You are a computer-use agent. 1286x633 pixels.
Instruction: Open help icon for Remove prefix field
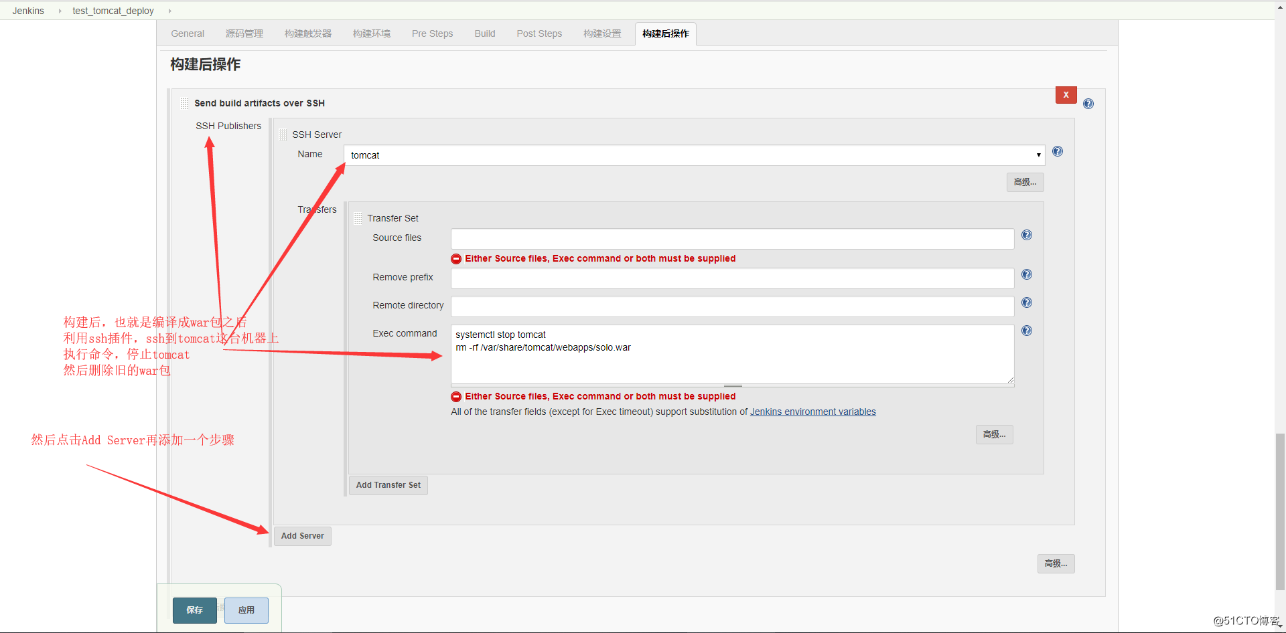[1027, 274]
